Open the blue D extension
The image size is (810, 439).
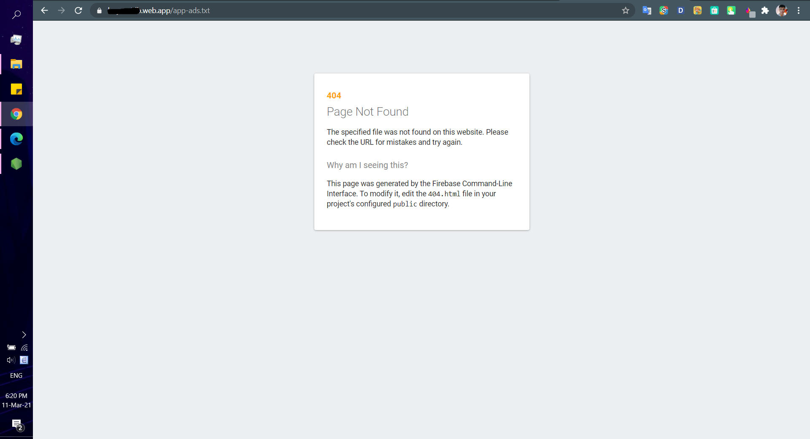680,11
